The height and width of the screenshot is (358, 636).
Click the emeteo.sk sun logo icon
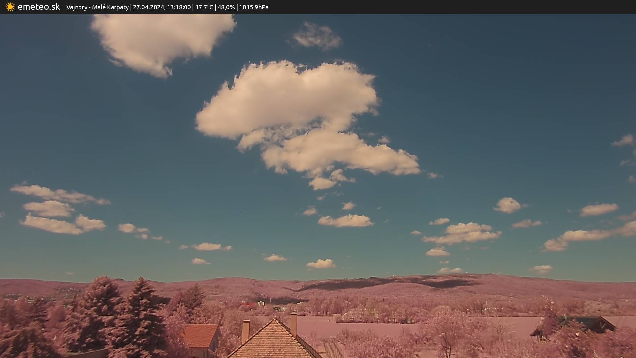10,7
